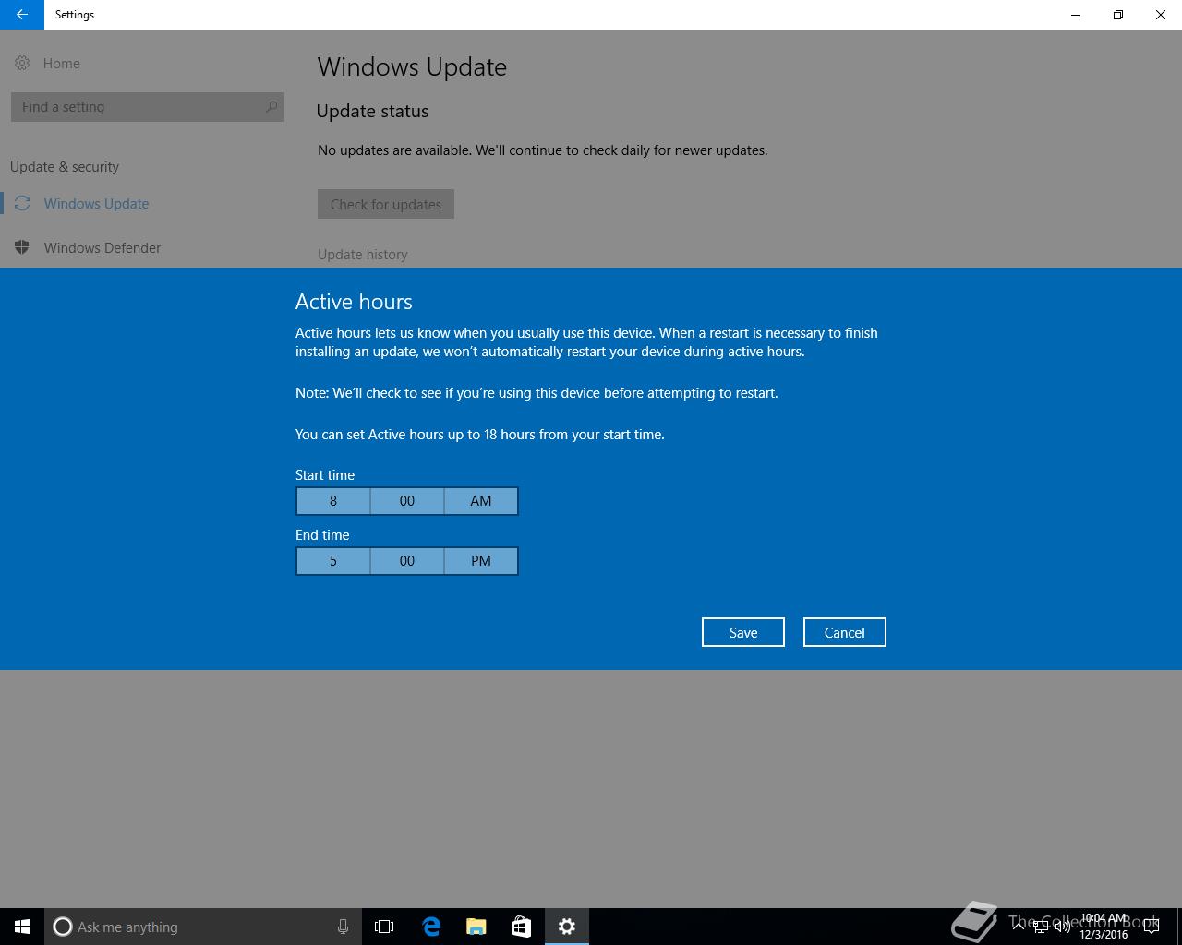Click the End time label
This screenshot has height=945, width=1182.
click(322, 535)
